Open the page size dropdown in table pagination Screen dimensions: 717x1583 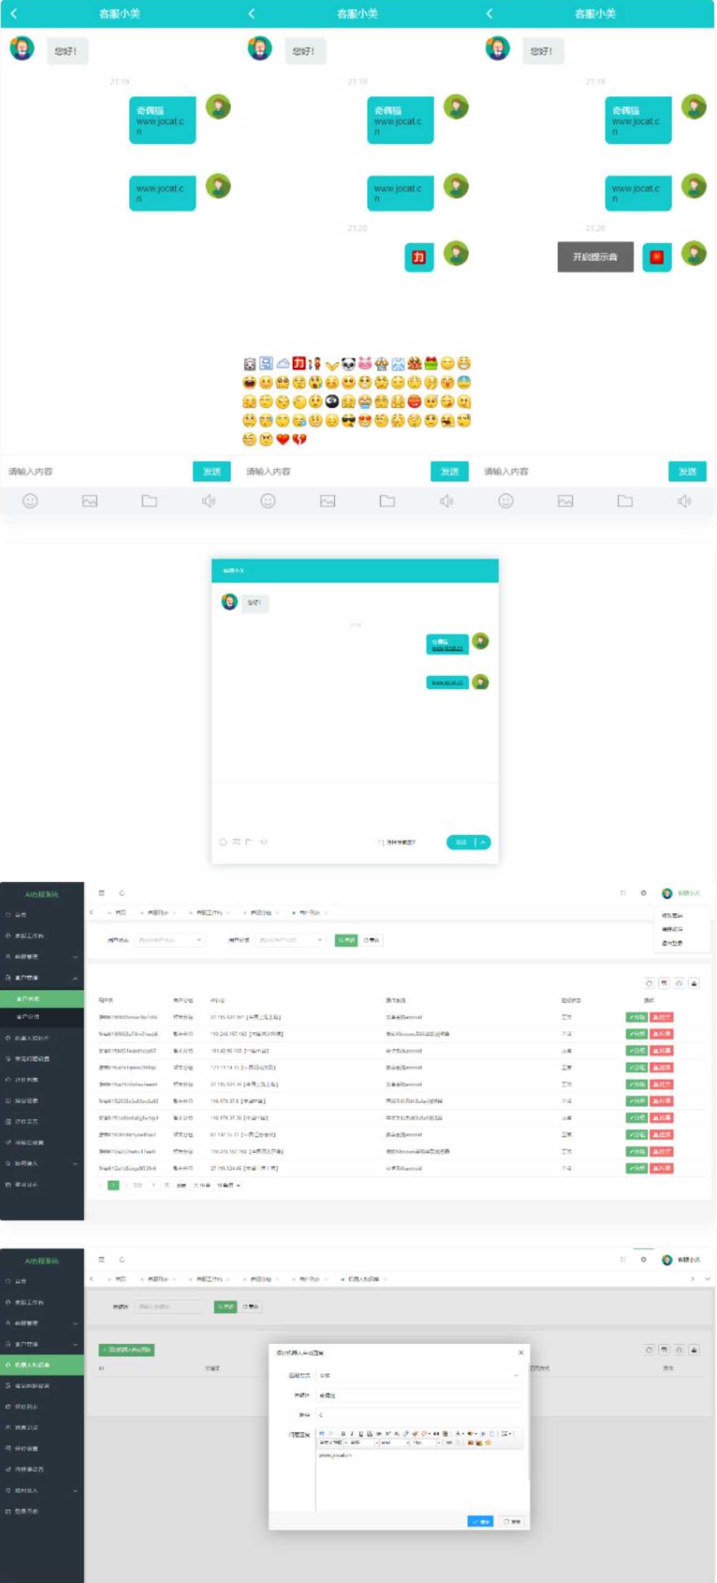pos(229,1185)
